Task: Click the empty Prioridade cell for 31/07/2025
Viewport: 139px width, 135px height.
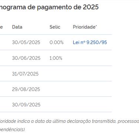Action: (x=92, y=73)
